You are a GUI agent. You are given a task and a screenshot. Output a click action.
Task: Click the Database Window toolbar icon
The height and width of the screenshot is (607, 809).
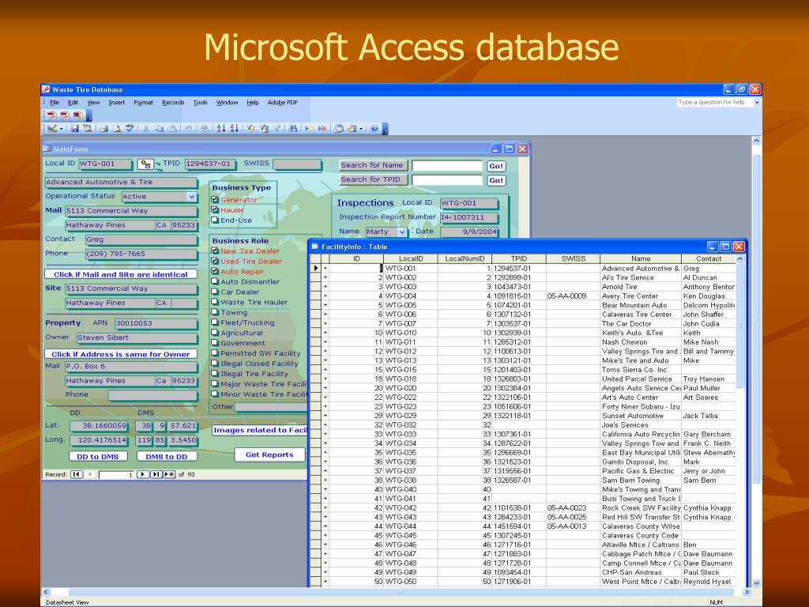coord(339,129)
